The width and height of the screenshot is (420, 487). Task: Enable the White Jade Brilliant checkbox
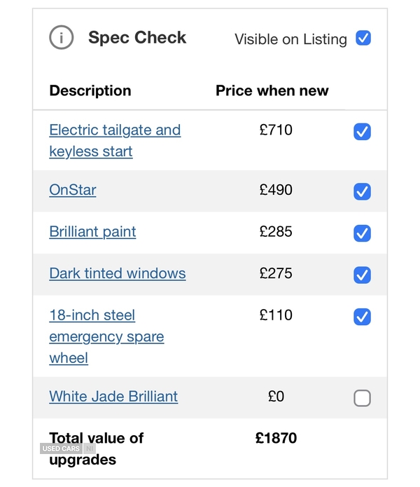point(362,398)
